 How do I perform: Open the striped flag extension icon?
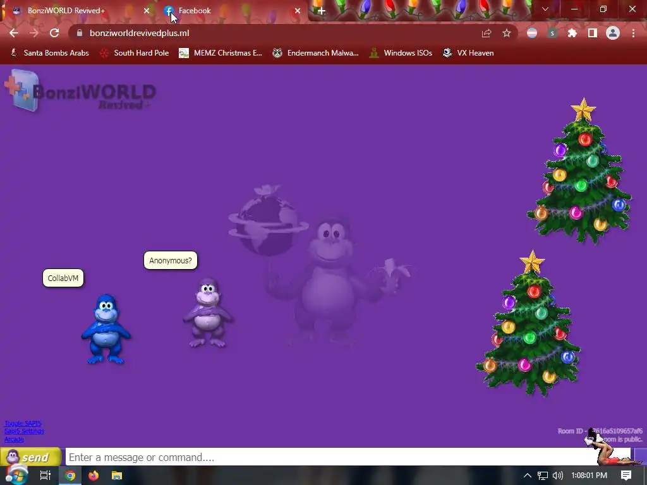(x=532, y=33)
